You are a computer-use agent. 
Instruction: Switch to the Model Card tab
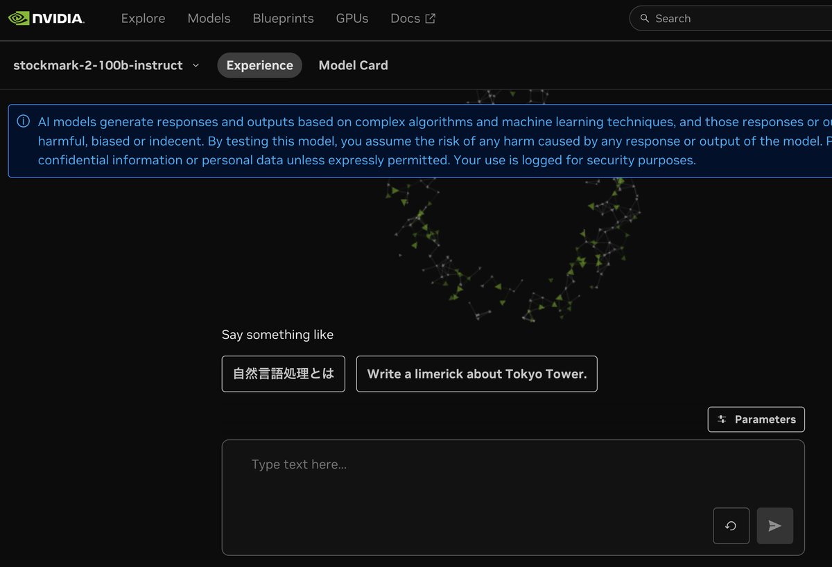pyautogui.click(x=353, y=65)
